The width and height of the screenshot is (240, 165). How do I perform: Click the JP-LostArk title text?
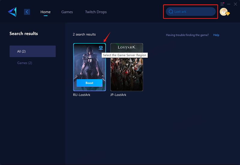(118, 95)
